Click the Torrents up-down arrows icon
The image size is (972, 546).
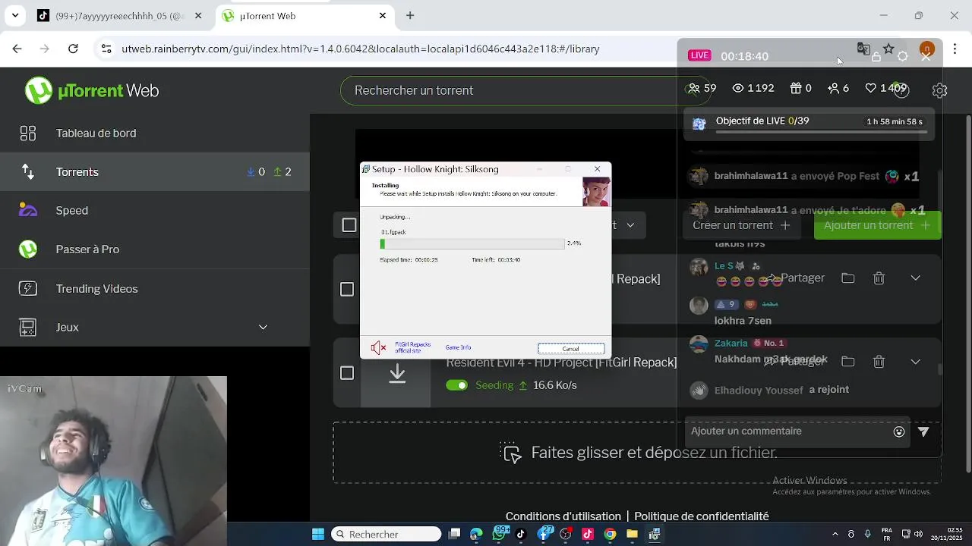28,172
